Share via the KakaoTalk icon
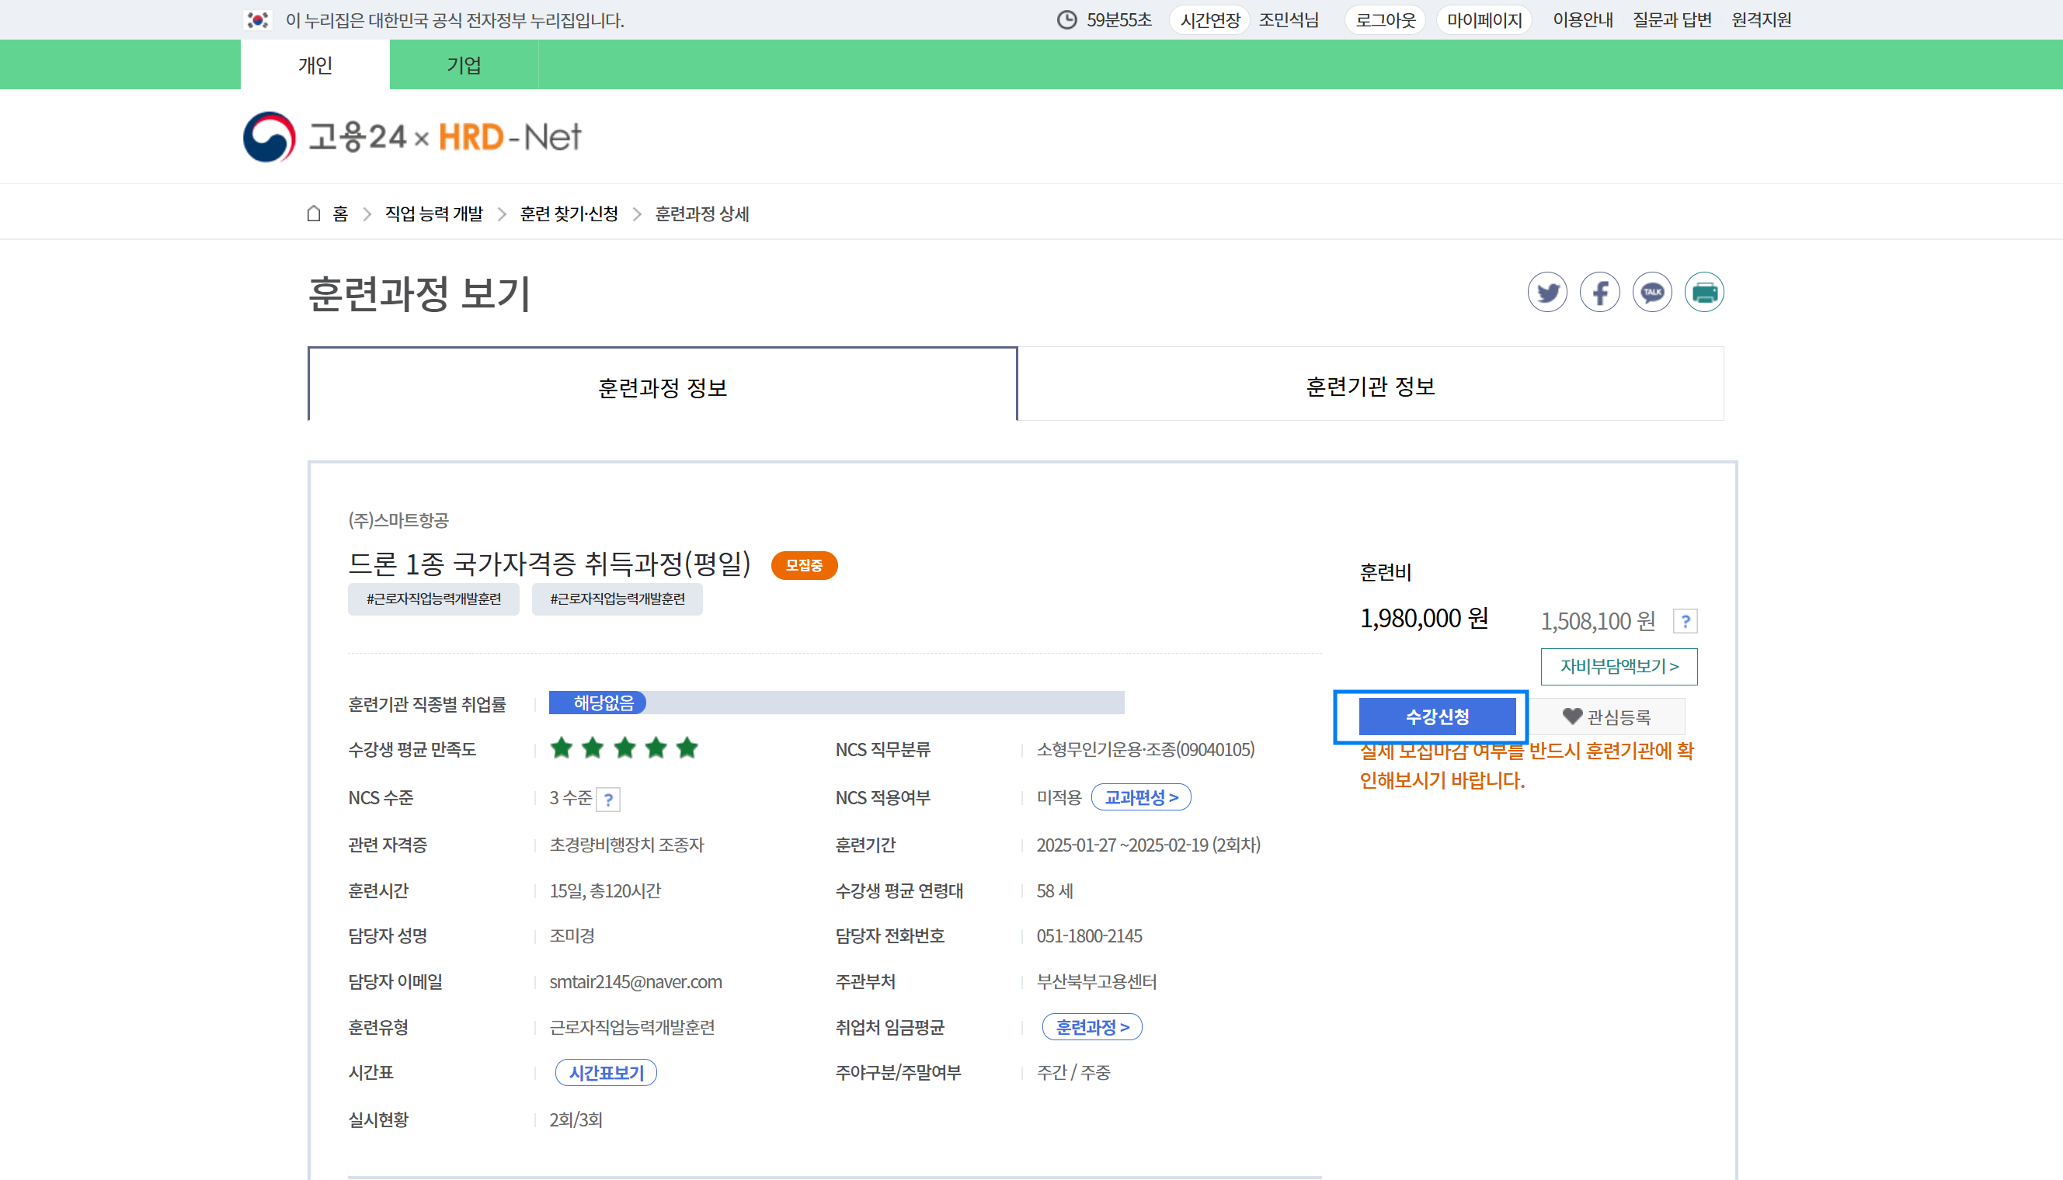The width and height of the screenshot is (2063, 1180). click(x=1651, y=293)
